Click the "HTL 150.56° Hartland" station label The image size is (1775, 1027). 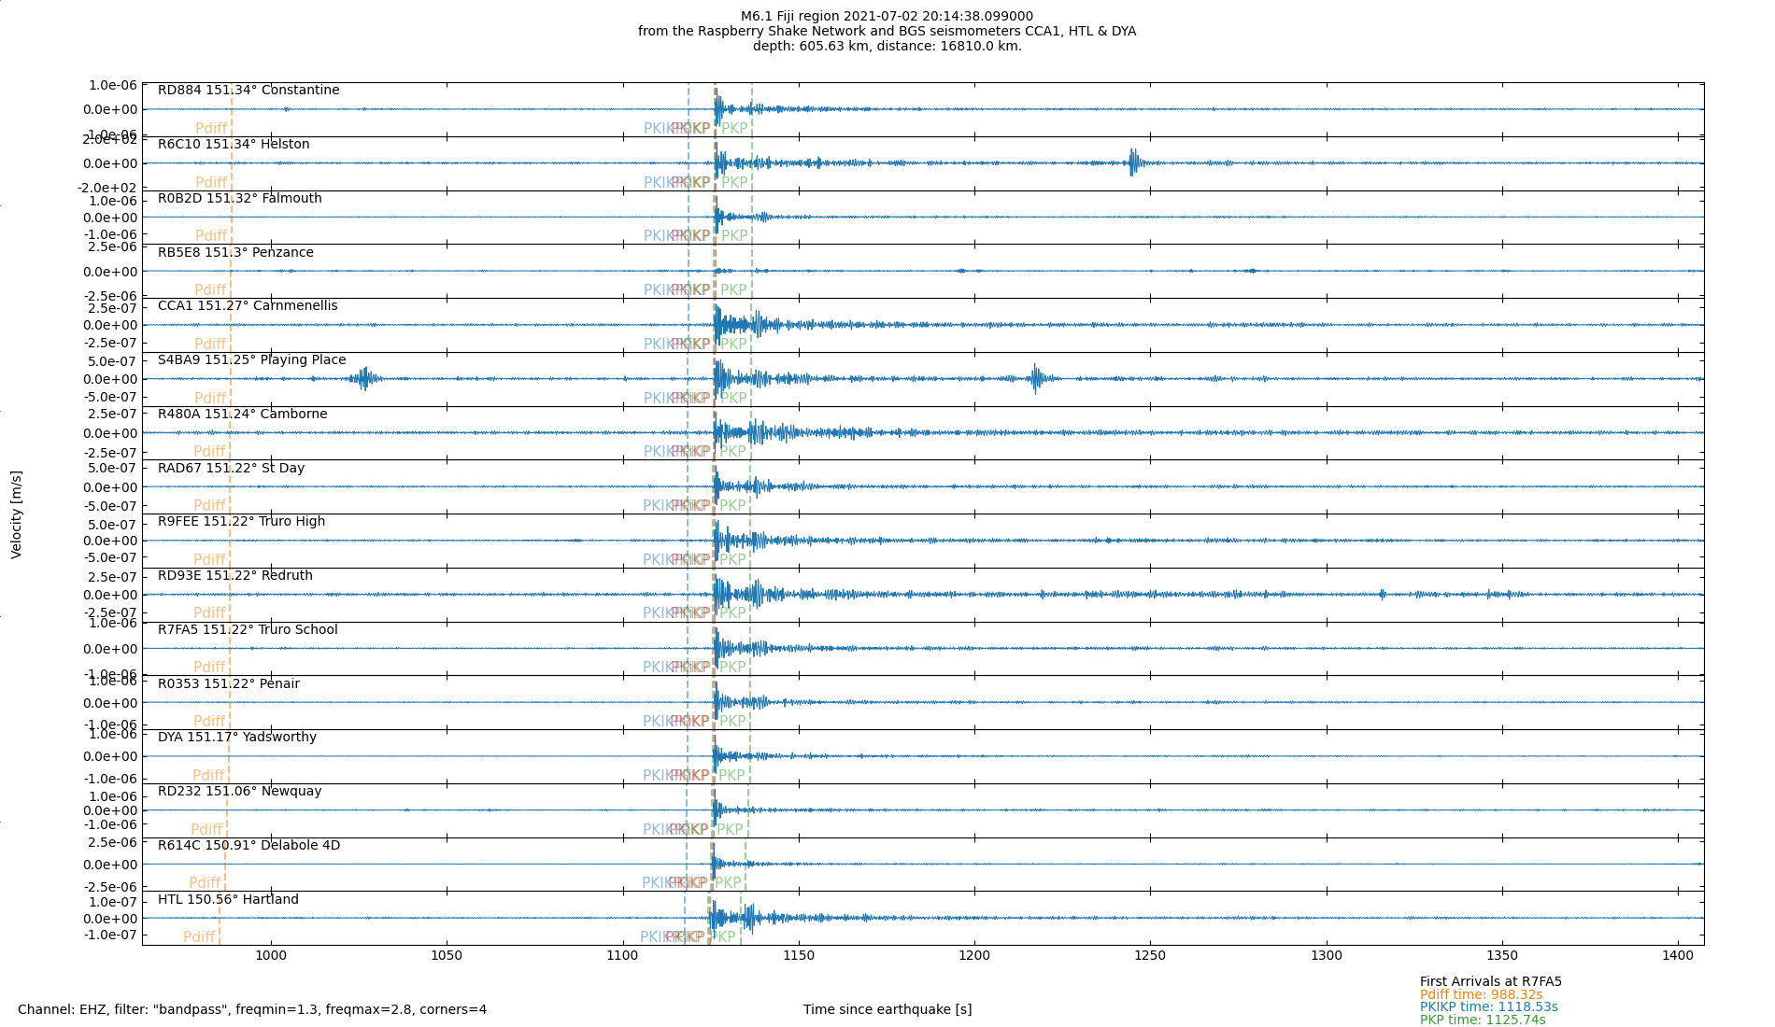[228, 899]
